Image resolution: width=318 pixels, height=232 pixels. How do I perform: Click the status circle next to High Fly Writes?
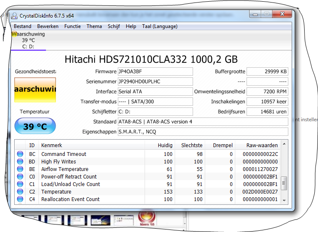(x=20, y=162)
